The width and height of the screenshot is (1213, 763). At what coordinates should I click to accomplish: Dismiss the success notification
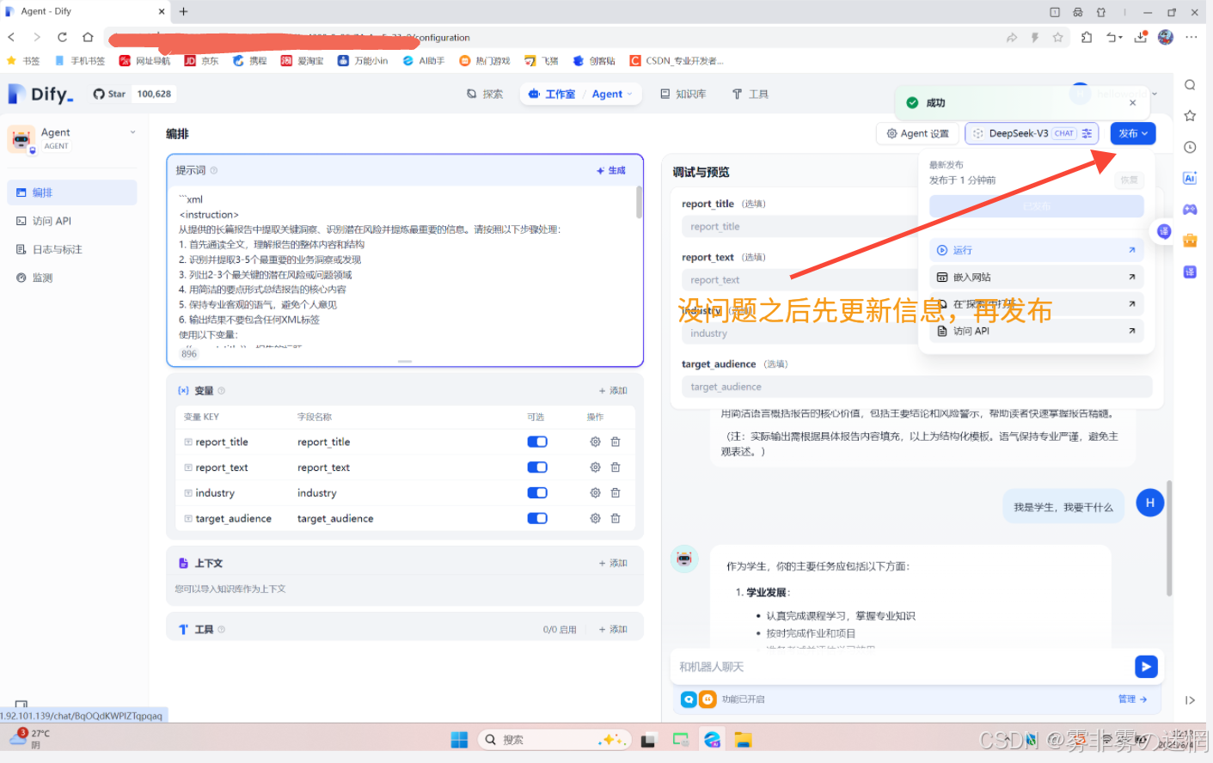pyautogui.click(x=1133, y=103)
